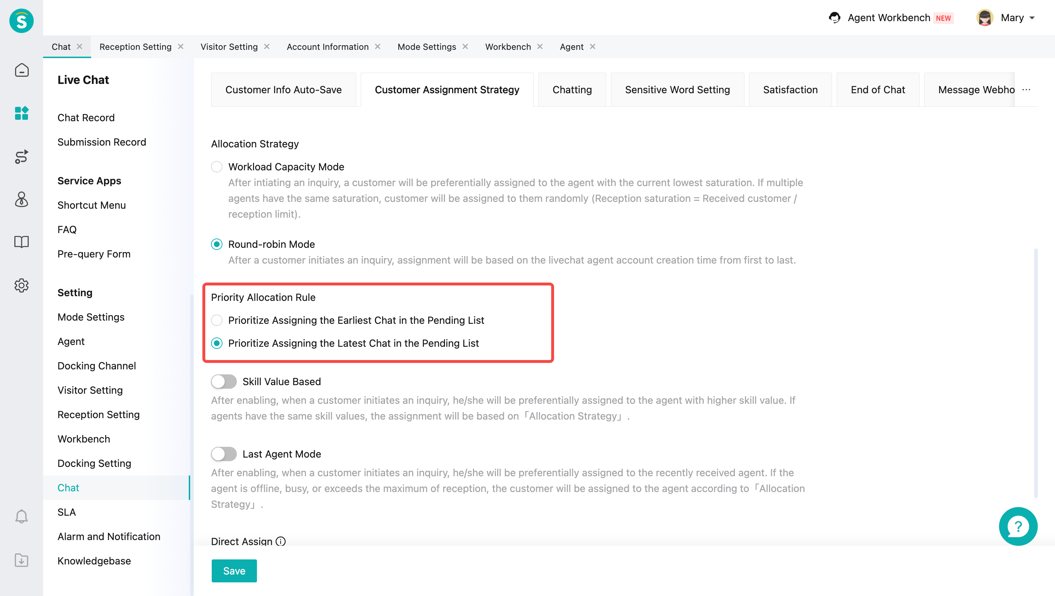Open the customer person sidebar icon
Viewport: 1055px width, 596px height.
pyautogui.click(x=21, y=199)
